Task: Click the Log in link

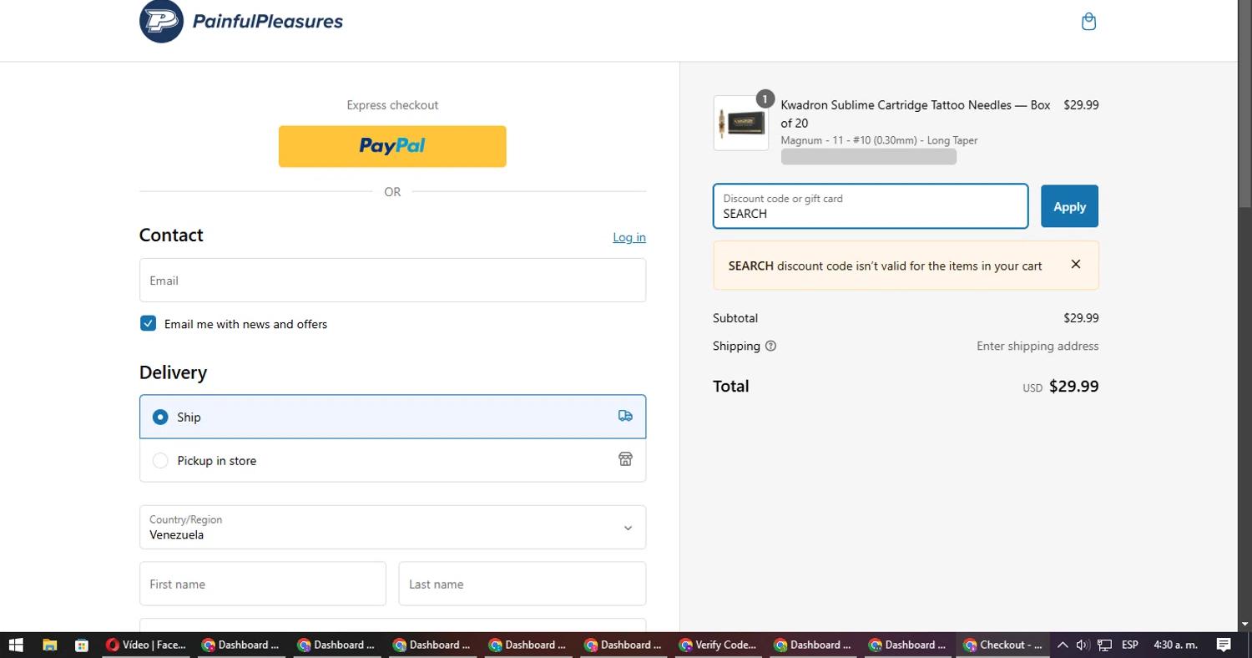Action: [x=629, y=237]
